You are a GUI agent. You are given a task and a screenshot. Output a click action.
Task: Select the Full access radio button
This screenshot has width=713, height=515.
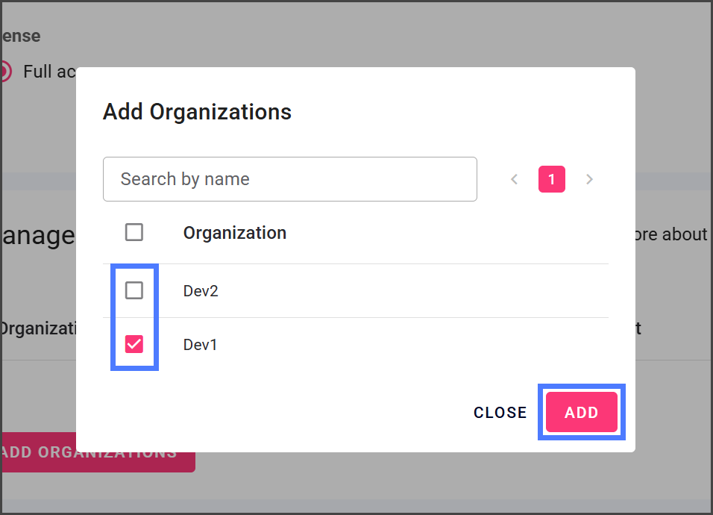pos(4,72)
